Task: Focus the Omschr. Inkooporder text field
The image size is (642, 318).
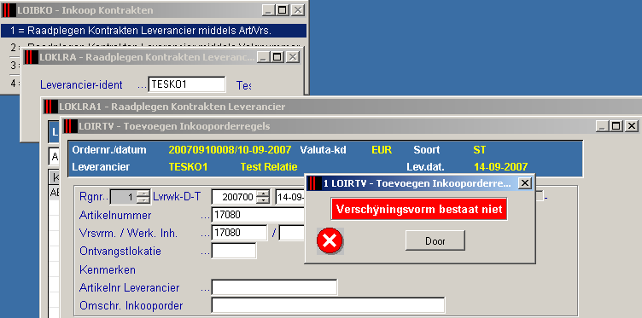Action: [328, 305]
